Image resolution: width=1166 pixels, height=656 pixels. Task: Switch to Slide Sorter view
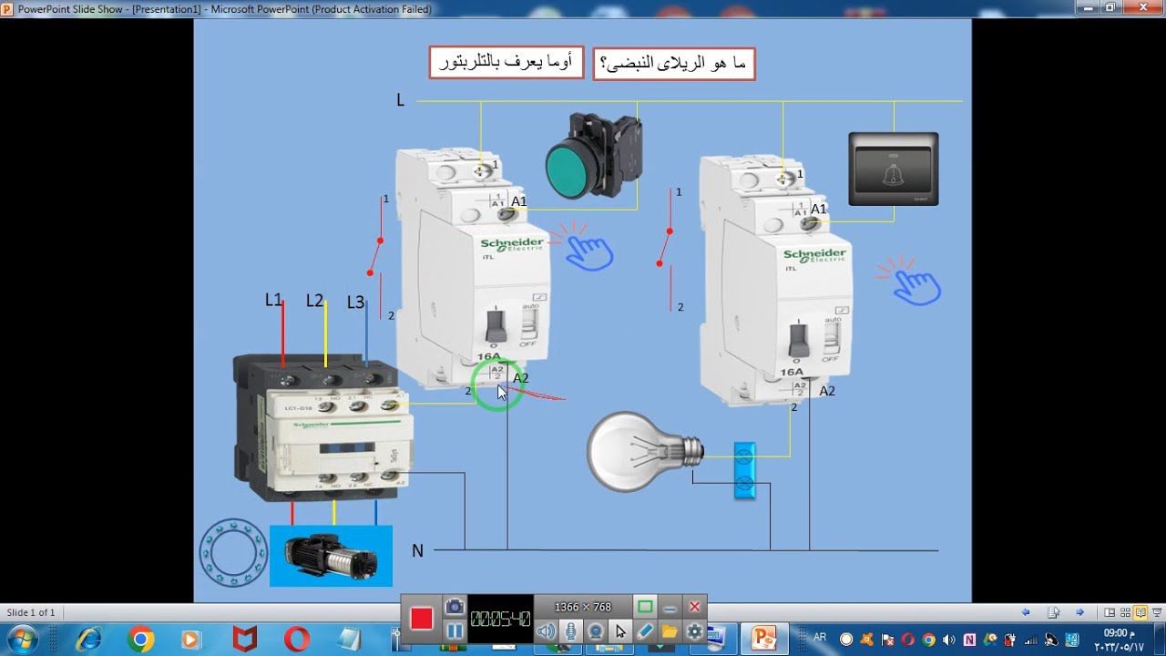point(1125,612)
